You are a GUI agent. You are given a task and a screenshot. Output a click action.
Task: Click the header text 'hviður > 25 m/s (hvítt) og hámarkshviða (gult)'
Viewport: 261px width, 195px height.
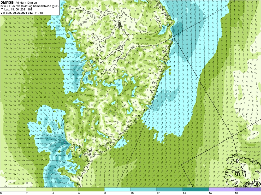coord(29,6)
